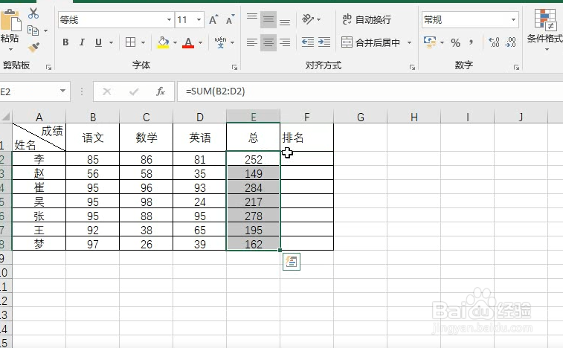The image size is (563, 348).
Task: Toggle Bold formatting
Action: point(65,42)
